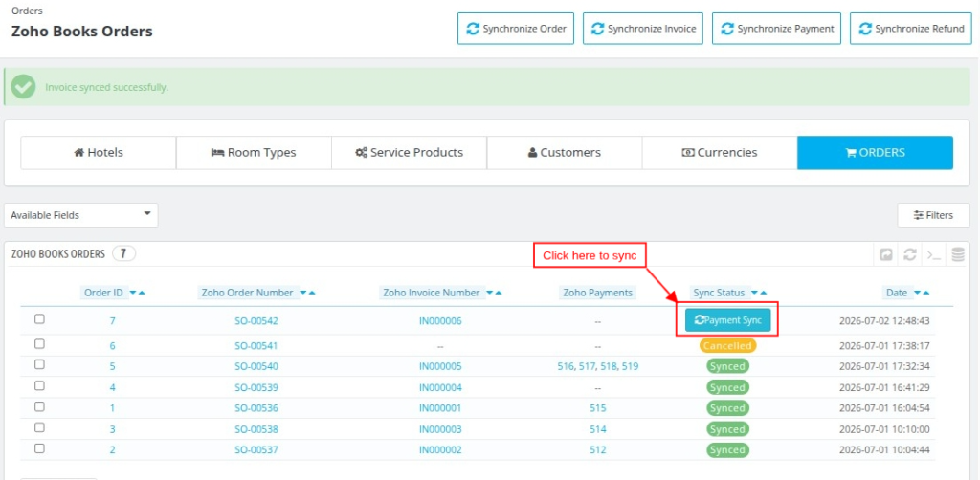Open invoice IN000005
The height and width of the screenshot is (480, 980).
[x=440, y=366]
